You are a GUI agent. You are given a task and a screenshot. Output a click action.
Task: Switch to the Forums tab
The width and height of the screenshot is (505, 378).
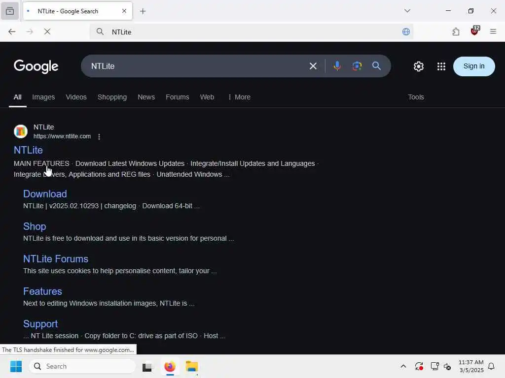(x=178, y=97)
